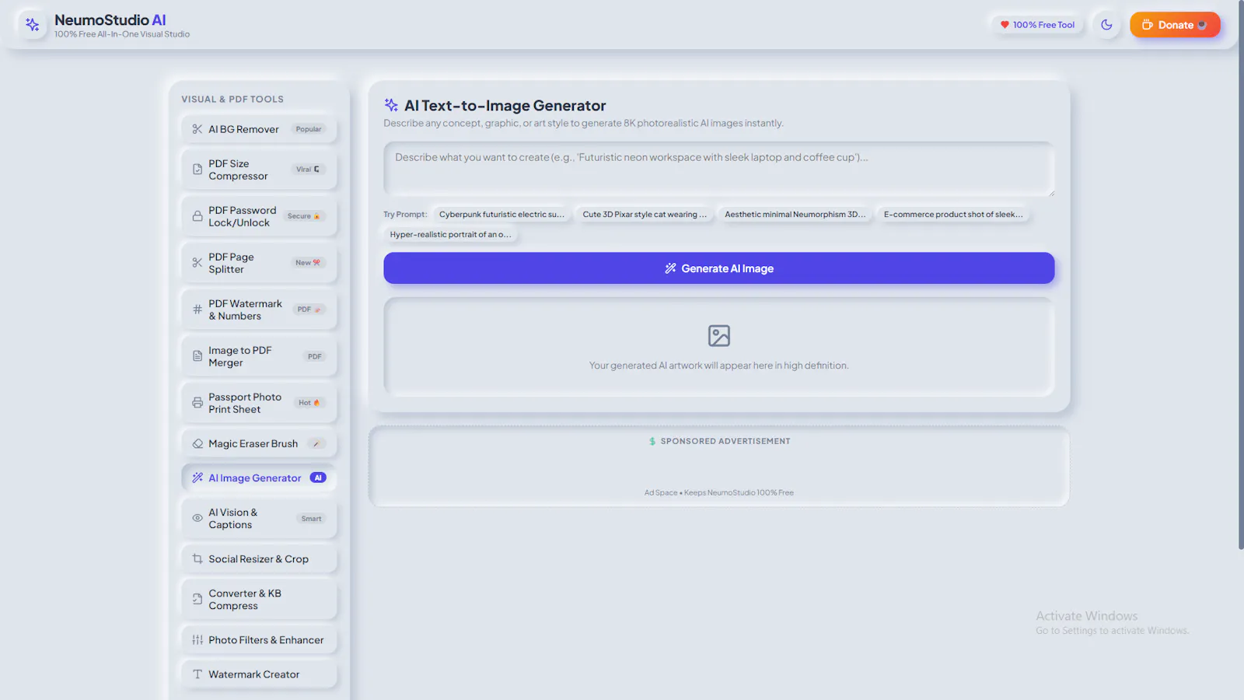Use the Cyberpunk futuristic electric prompt chip
Image resolution: width=1244 pixels, height=700 pixels.
[501, 214]
